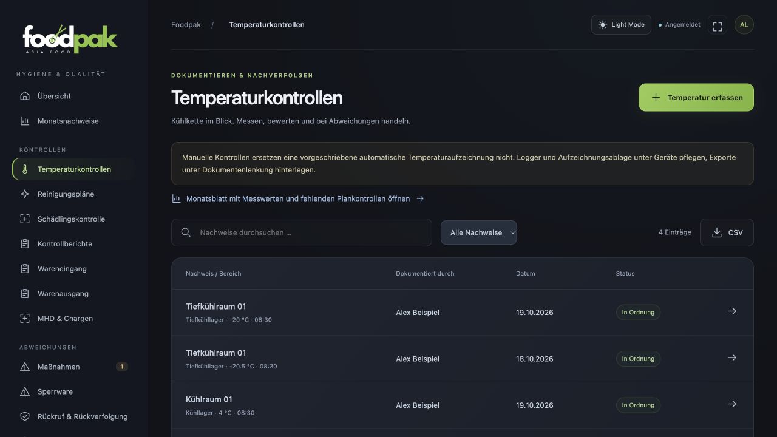This screenshot has width=777, height=437.
Task: Go to Rückruf & Rückverfolgung
Action: click(73, 416)
